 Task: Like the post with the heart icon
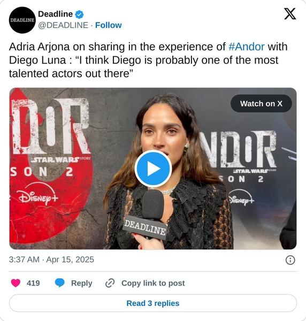16,283
